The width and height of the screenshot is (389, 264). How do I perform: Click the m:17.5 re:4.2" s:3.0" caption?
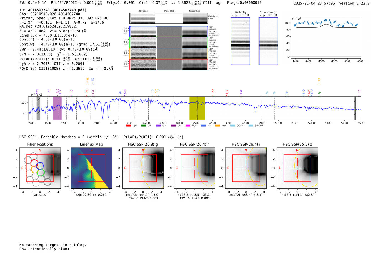pyautogui.click(x=143, y=195)
